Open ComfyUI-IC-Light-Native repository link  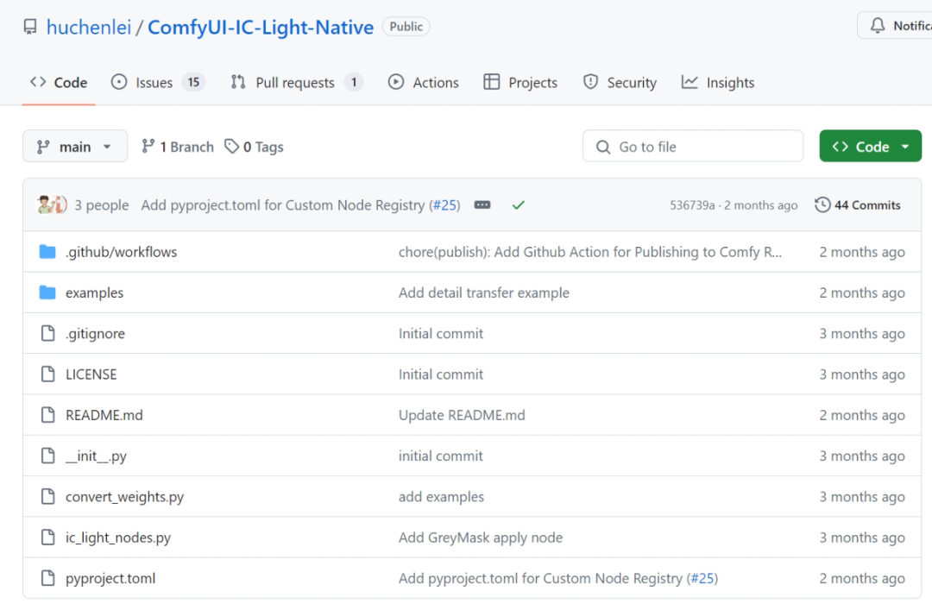(x=261, y=28)
